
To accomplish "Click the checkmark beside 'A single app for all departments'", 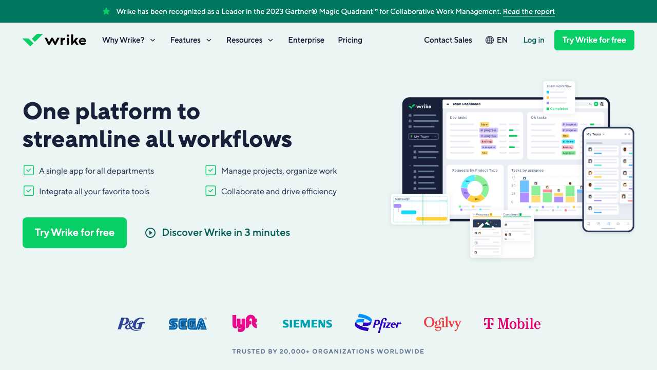I will click(x=29, y=171).
